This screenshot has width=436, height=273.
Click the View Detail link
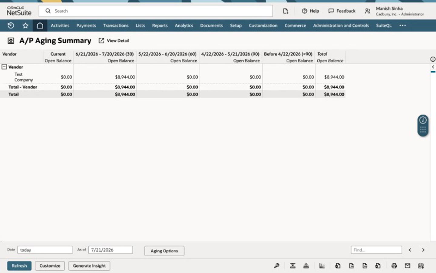point(118,41)
